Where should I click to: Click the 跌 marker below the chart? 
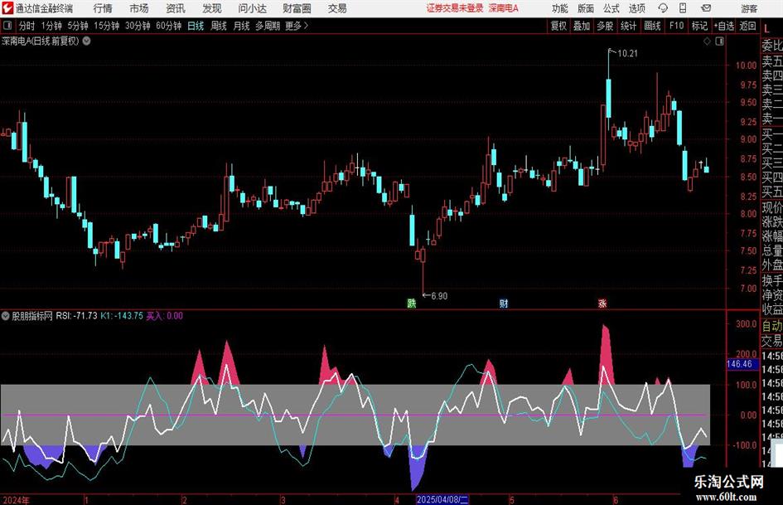tap(412, 303)
